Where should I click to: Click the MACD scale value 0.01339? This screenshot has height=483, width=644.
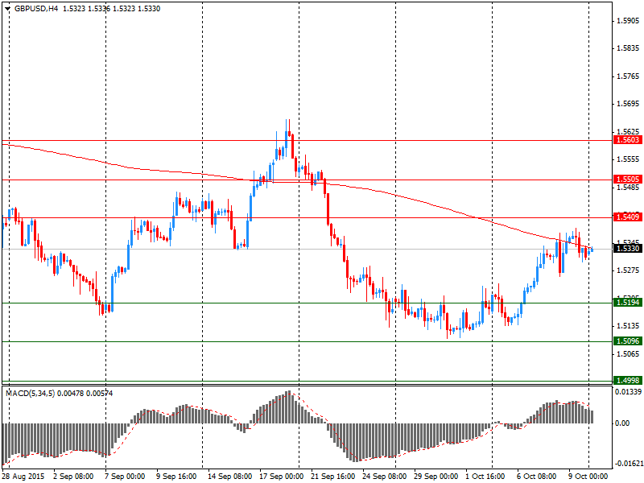(x=629, y=392)
